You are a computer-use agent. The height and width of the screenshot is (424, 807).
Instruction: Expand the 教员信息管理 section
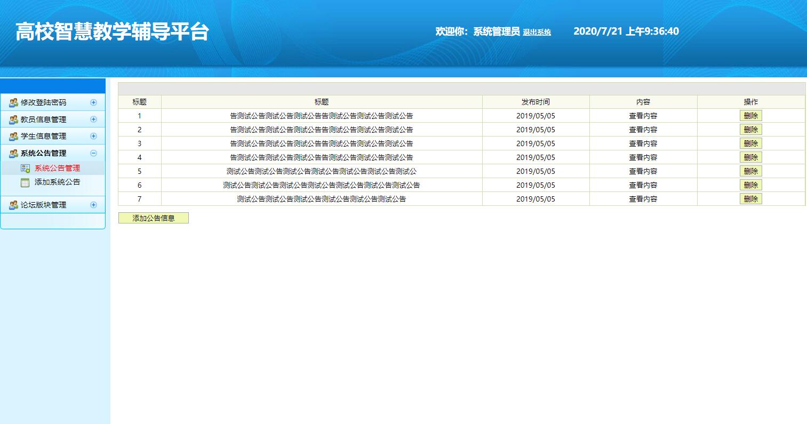pos(94,119)
